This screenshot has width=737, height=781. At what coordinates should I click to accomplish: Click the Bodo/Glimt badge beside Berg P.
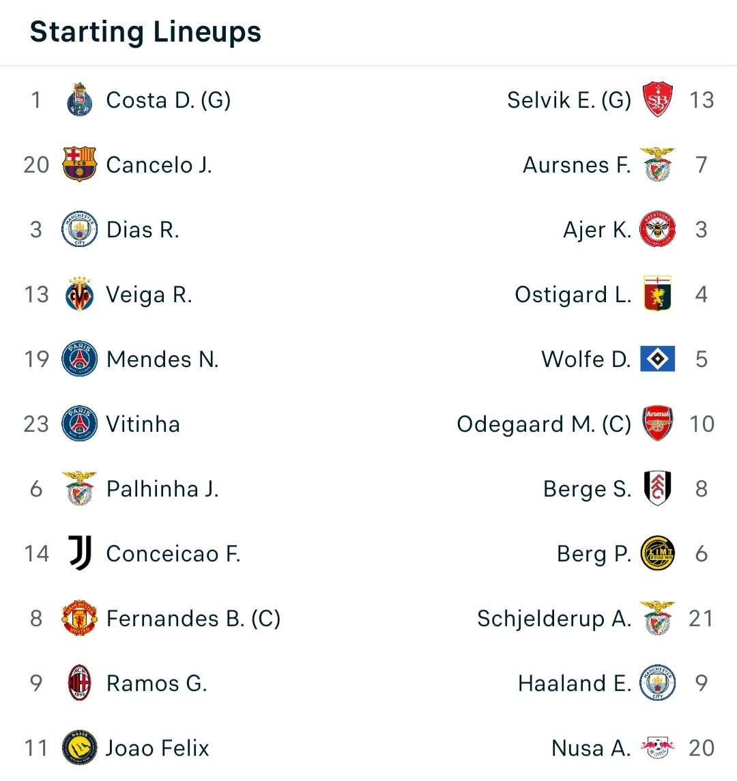[x=657, y=553]
